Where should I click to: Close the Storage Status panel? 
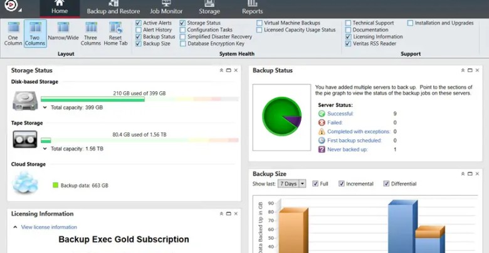(236, 71)
